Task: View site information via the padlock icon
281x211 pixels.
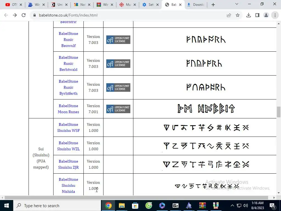Action: tap(35, 15)
